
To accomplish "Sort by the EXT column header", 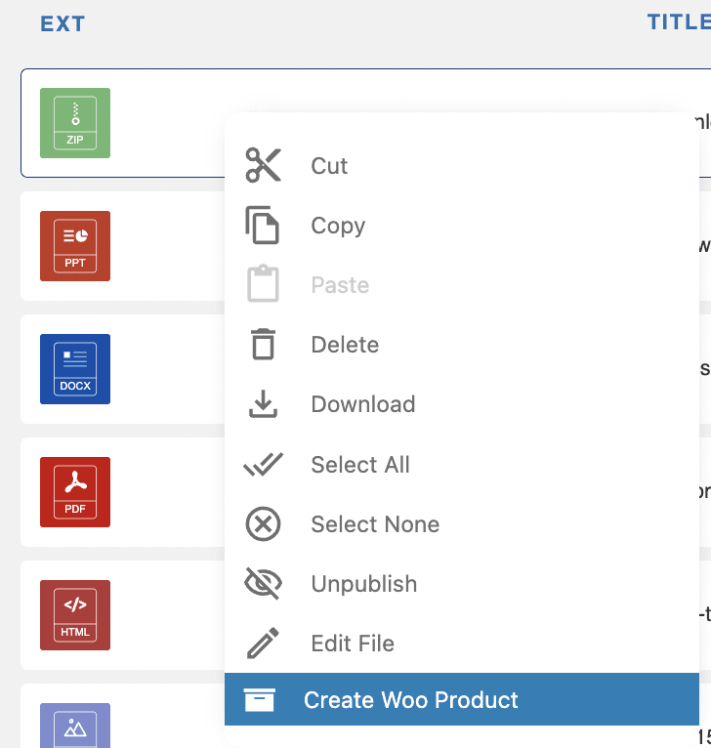I will [63, 24].
